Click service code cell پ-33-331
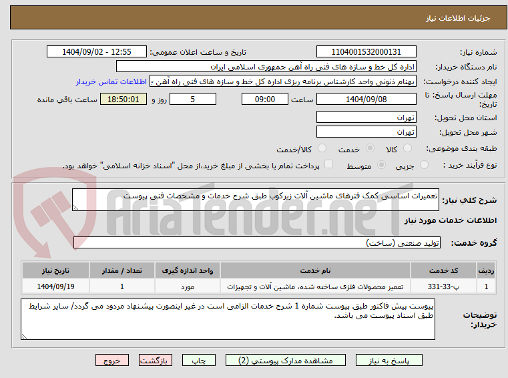This screenshot has height=378, width=508. [443, 287]
